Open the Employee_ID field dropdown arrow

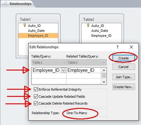tap(63, 70)
